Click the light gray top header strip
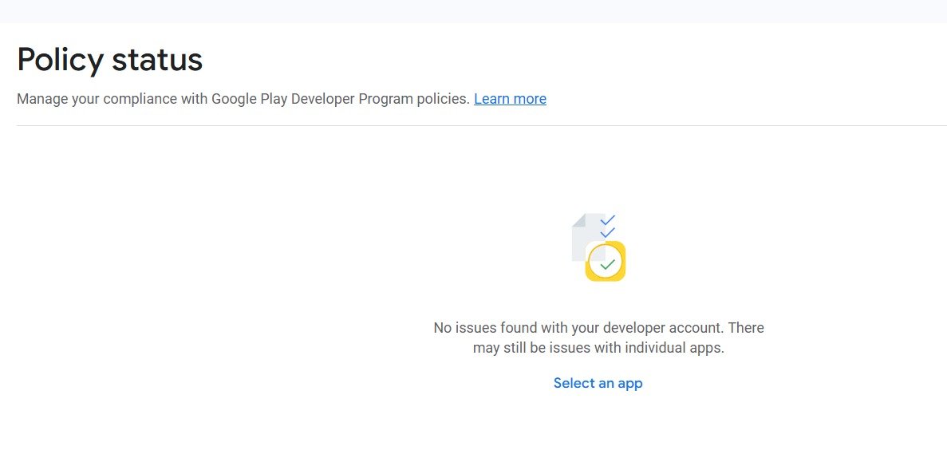 (474, 11)
